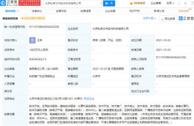Select company name text in 企业名称 row
This screenshot has width=194, height=126.
[x=111, y=29]
